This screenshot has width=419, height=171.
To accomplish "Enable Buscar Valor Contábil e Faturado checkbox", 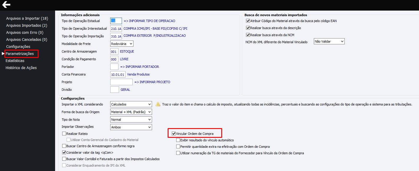I will tap(64, 159).
